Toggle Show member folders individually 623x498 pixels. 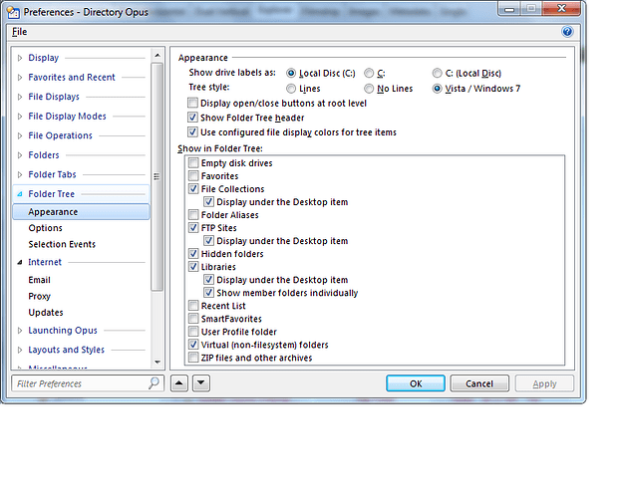point(209,293)
